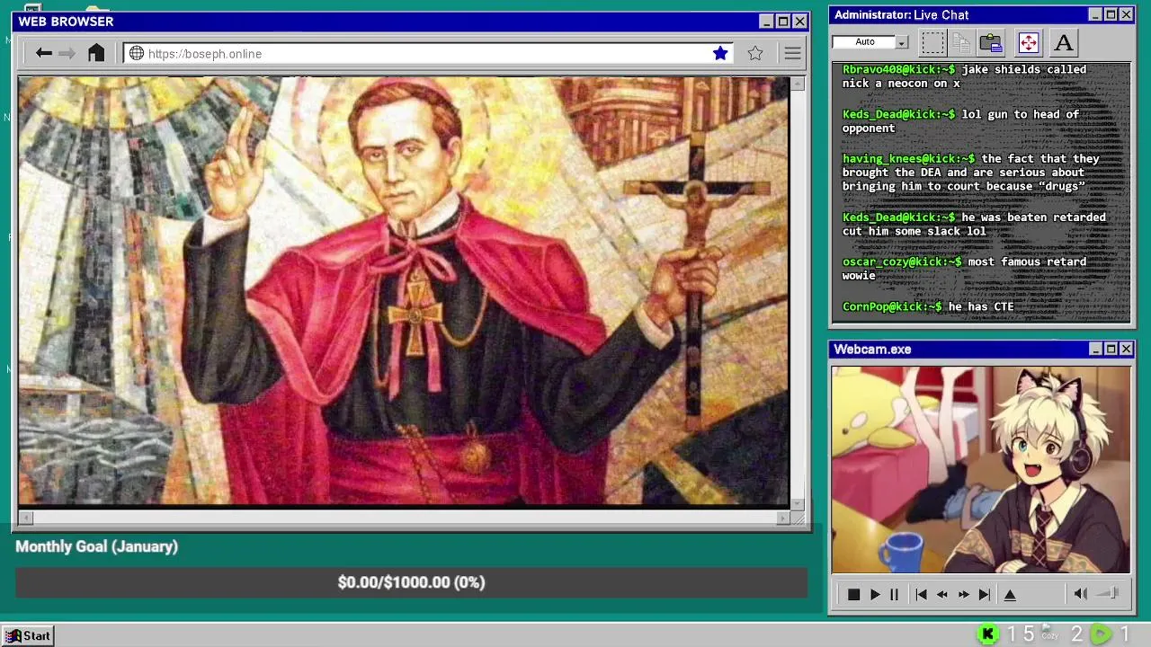Maximize the Webcam.exe window

click(1111, 349)
